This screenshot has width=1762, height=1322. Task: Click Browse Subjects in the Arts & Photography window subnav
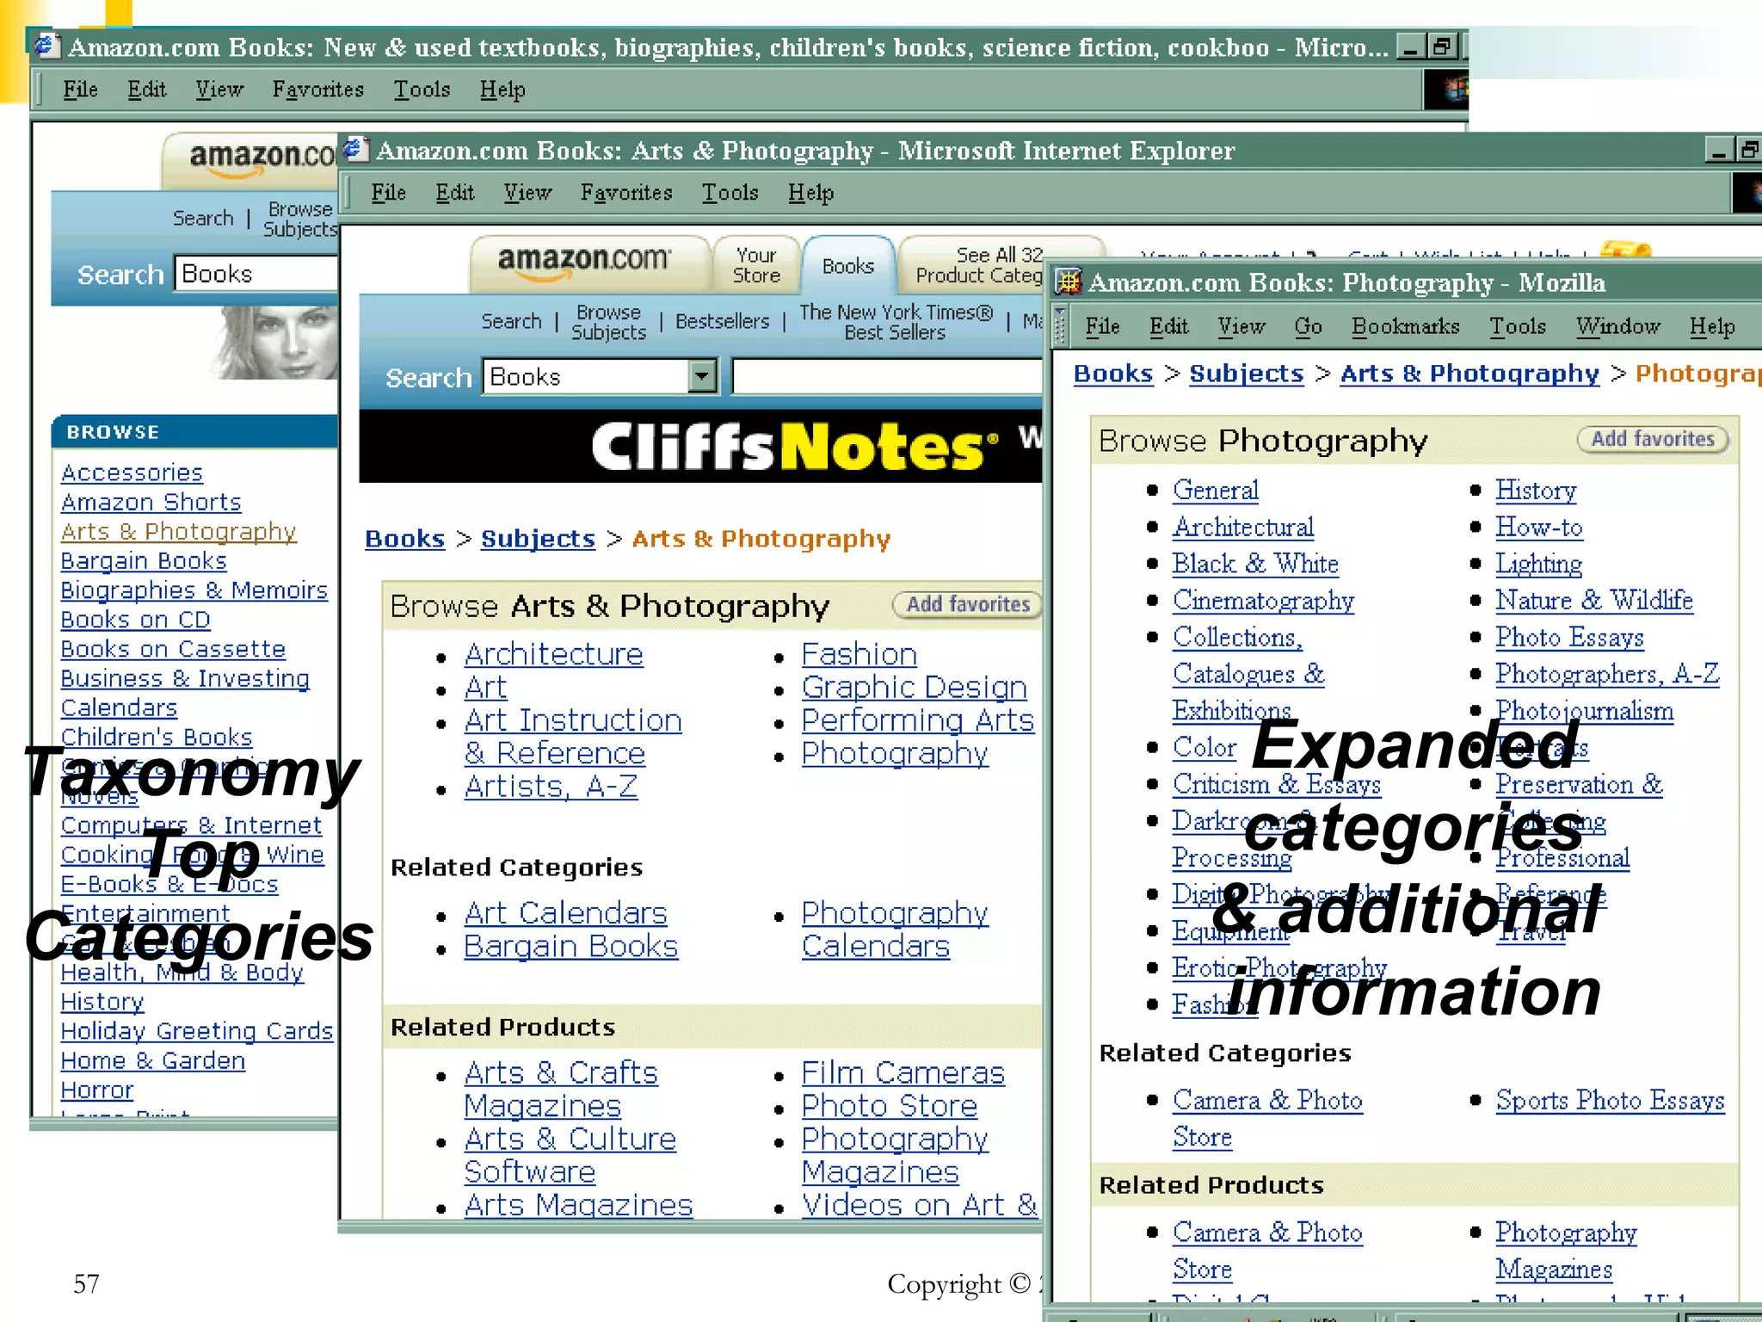pyautogui.click(x=608, y=322)
